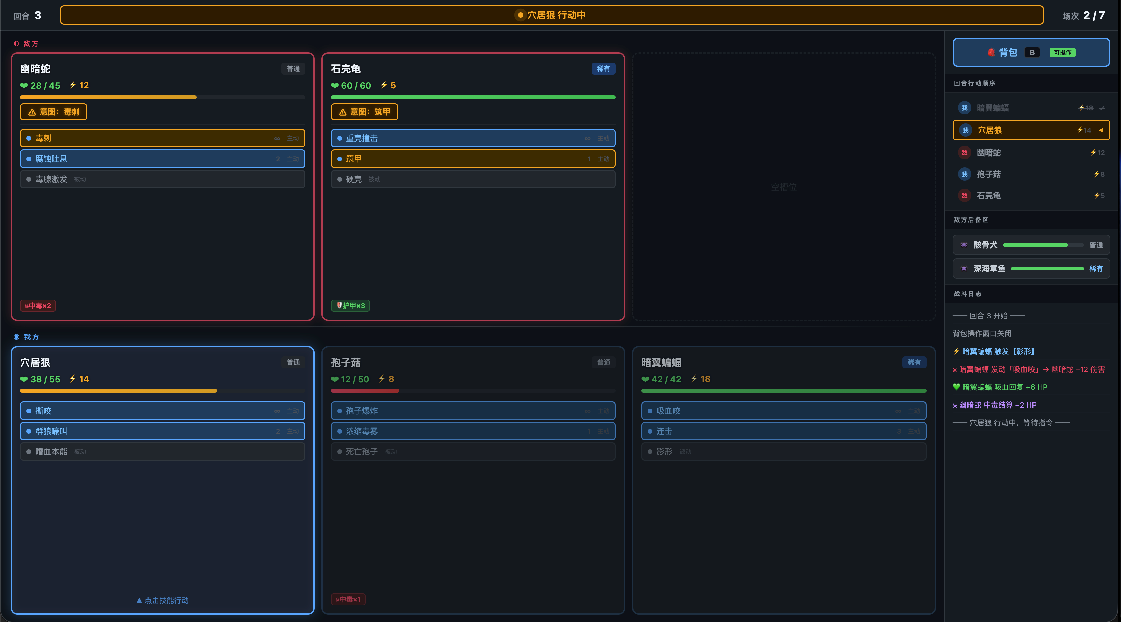
Task: Click the 嗜血本能 passive skill row
Action: coord(162,451)
